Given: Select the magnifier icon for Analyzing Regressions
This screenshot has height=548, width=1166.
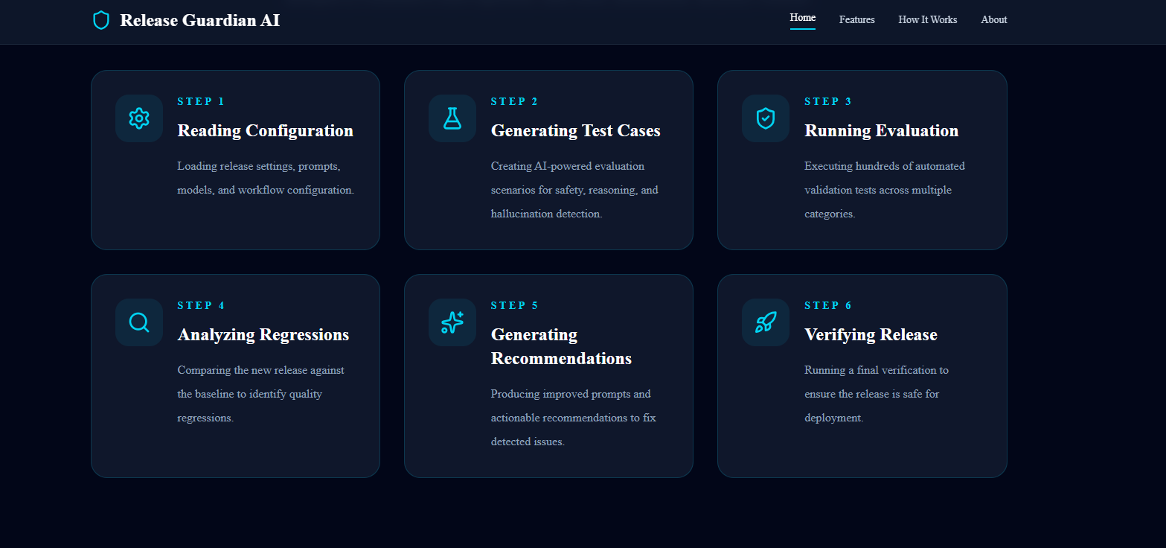Looking at the screenshot, I should click(x=139, y=322).
